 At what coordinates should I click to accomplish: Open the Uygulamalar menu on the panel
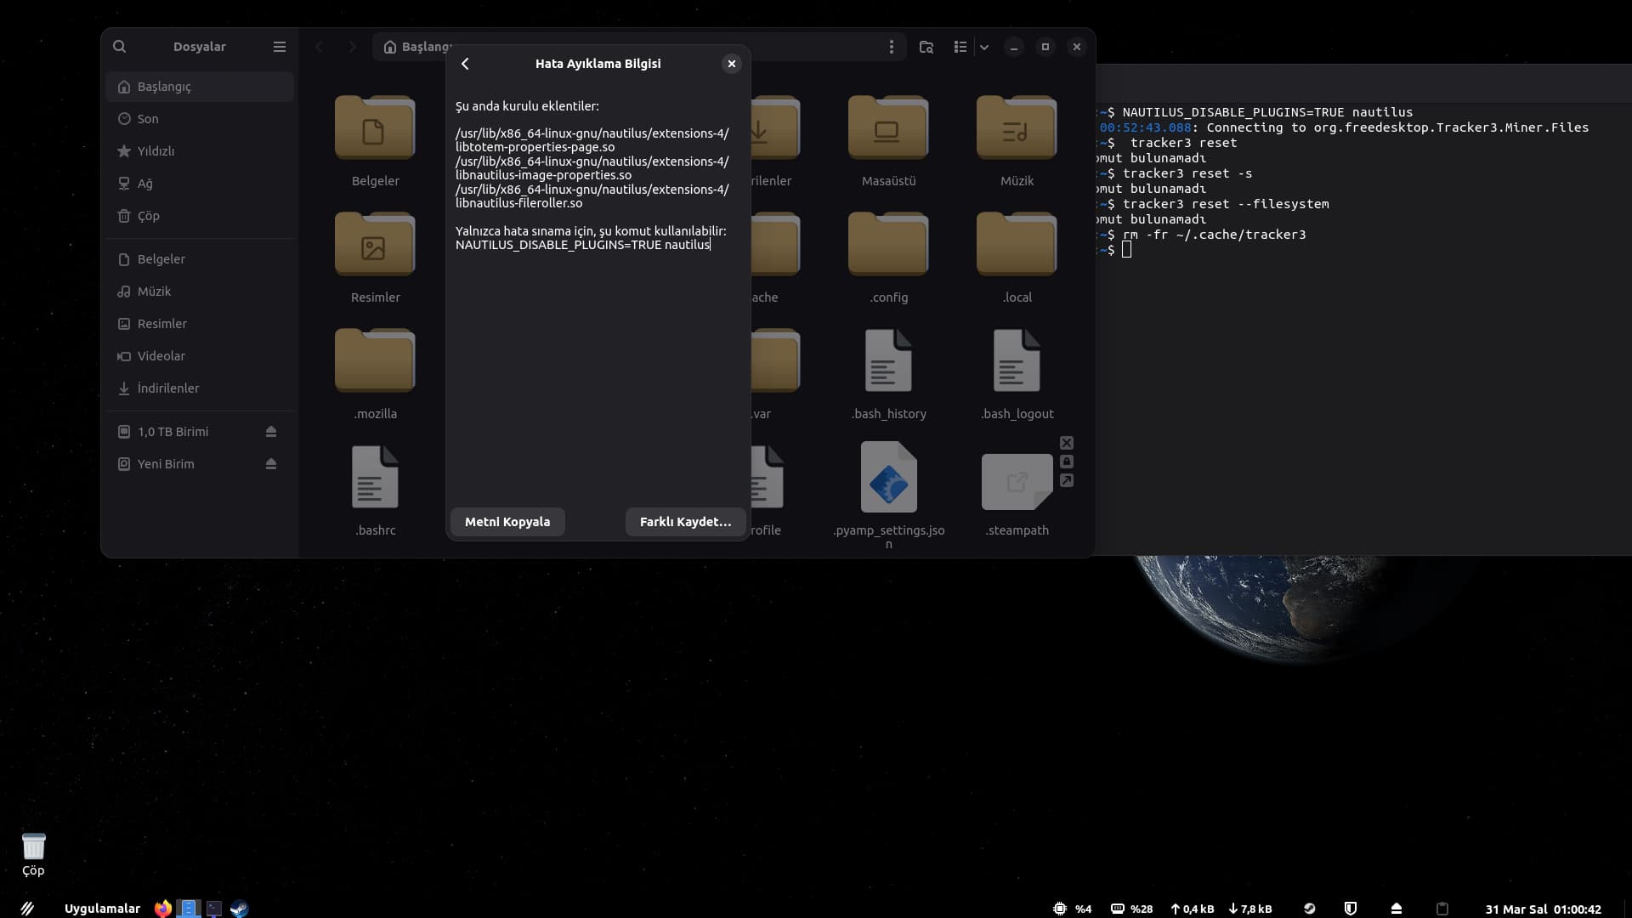click(x=102, y=909)
